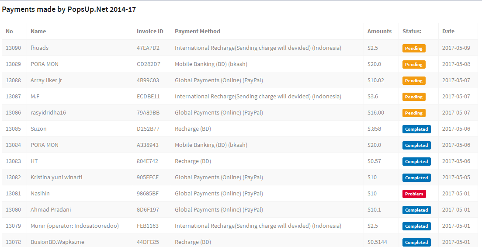Select the name 'rasyidridha16'
Image resolution: width=482 pixels, height=247 pixels.
[x=48, y=113]
